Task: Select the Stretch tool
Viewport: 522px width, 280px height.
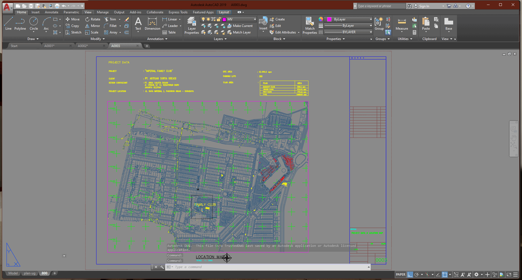Action: [73, 32]
